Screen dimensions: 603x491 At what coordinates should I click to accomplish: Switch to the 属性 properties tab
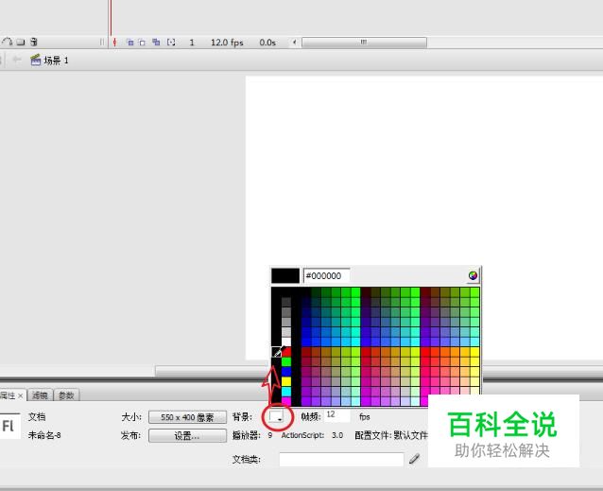coord(8,395)
